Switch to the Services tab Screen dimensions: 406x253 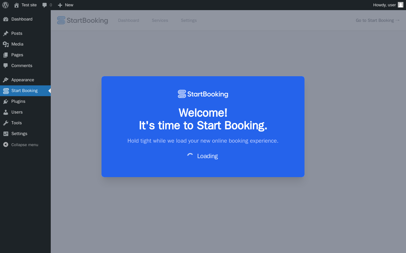[160, 20]
